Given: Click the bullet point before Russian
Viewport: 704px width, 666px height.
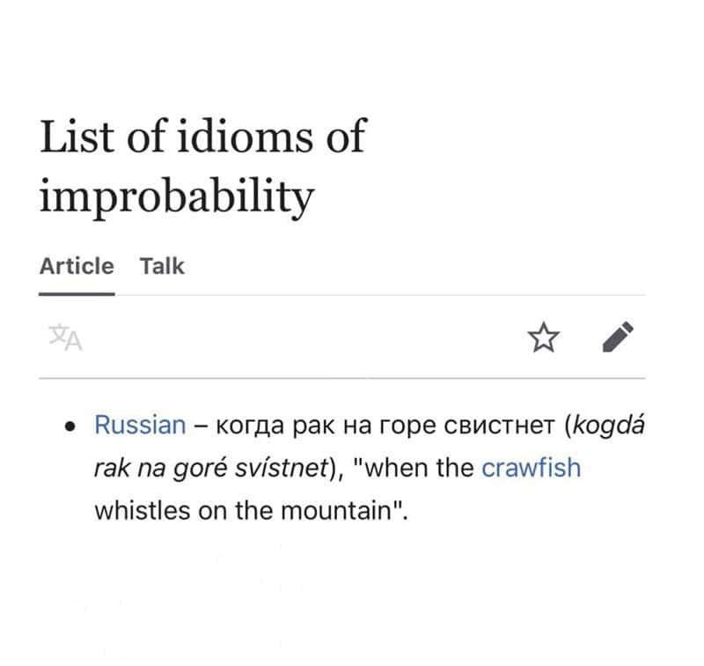Looking at the screenshot, I should pos(70,426).
